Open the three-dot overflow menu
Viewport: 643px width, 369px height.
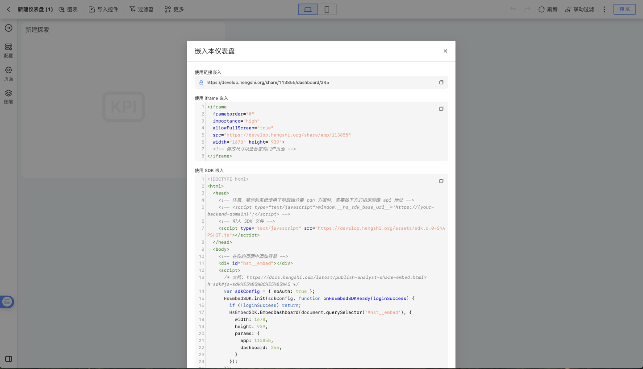(604, 9)
